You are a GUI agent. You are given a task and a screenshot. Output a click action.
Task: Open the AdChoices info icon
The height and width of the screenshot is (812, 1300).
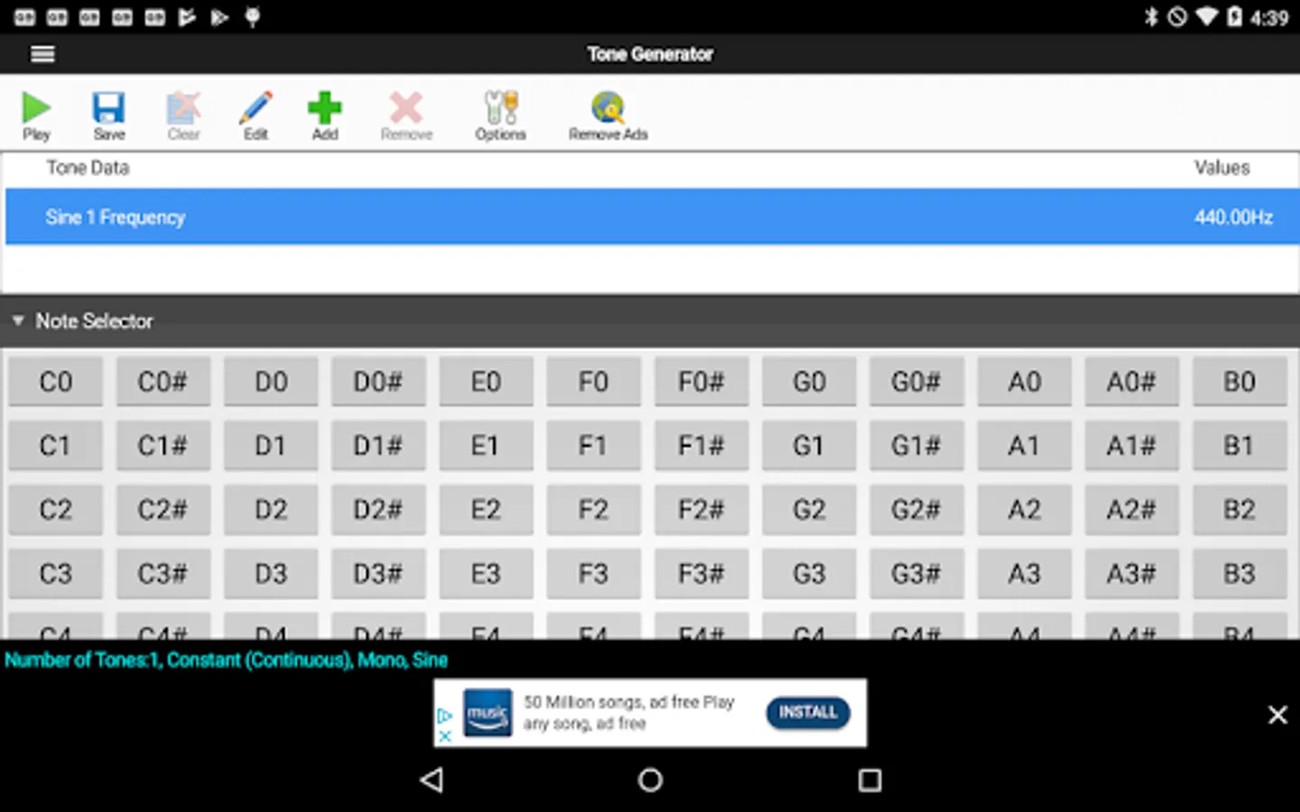pyautogui.click(x=444, y=715)
